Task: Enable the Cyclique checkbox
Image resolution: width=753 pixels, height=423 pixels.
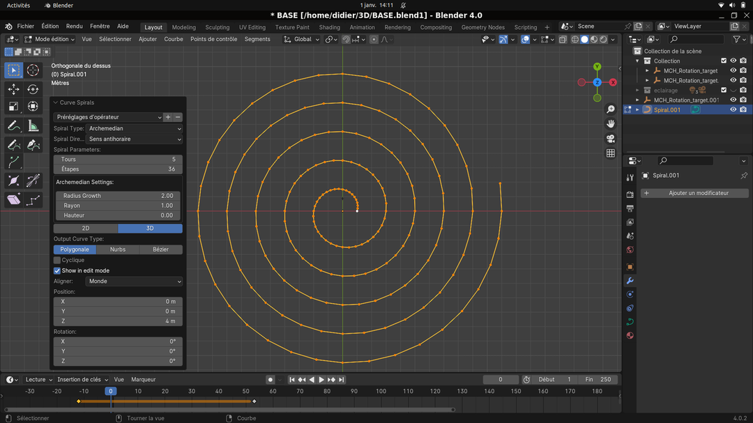Action: (57, 260)
